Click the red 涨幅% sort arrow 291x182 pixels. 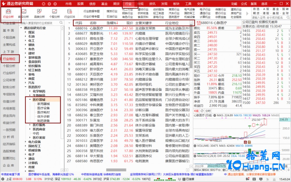[x=117, y=23]
